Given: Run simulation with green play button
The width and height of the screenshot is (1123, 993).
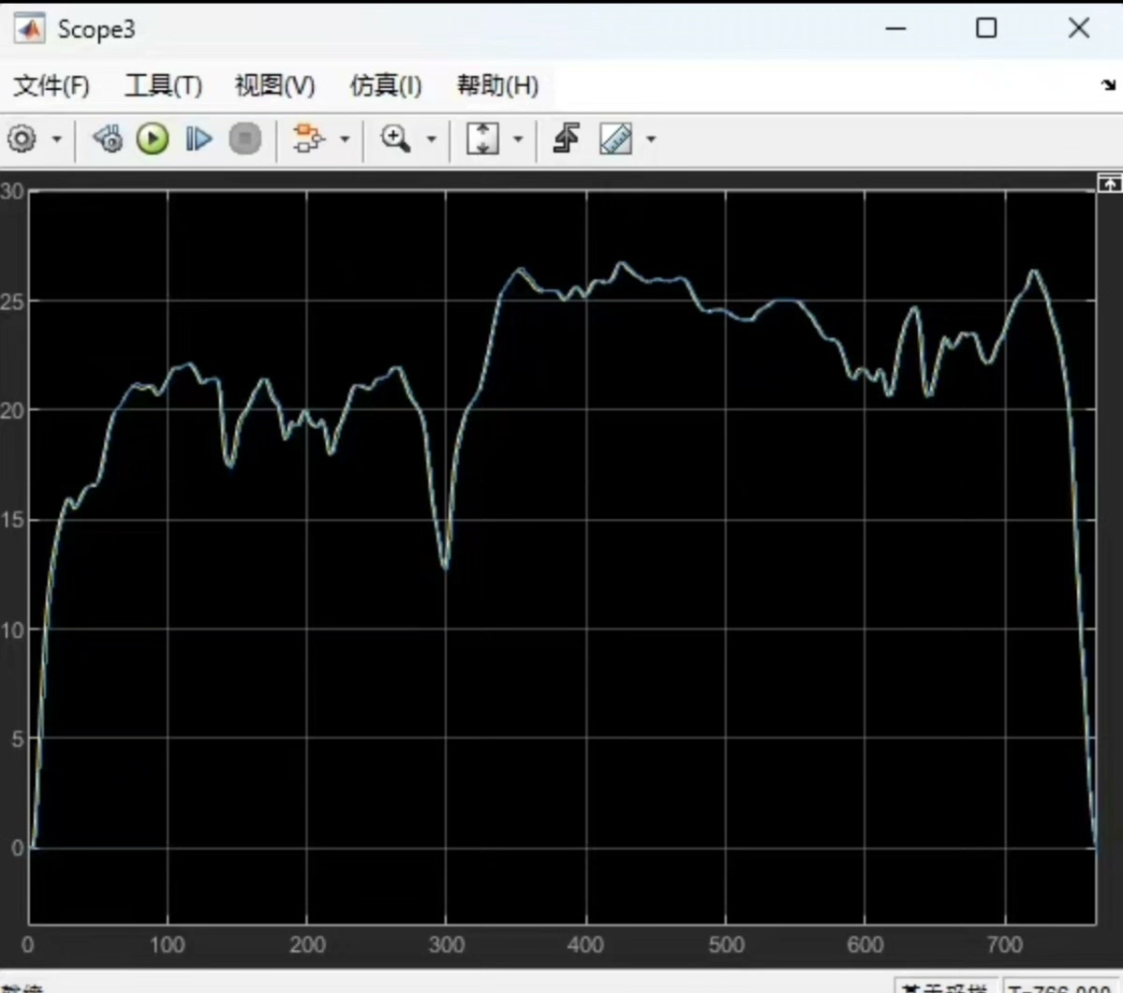Looking at the screenshot, I should 153,139.
